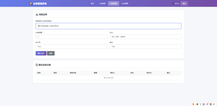This screenshot has height=106, width=217.
Task: Click the 商品出库 section header icon
Action: coord(37,15)
